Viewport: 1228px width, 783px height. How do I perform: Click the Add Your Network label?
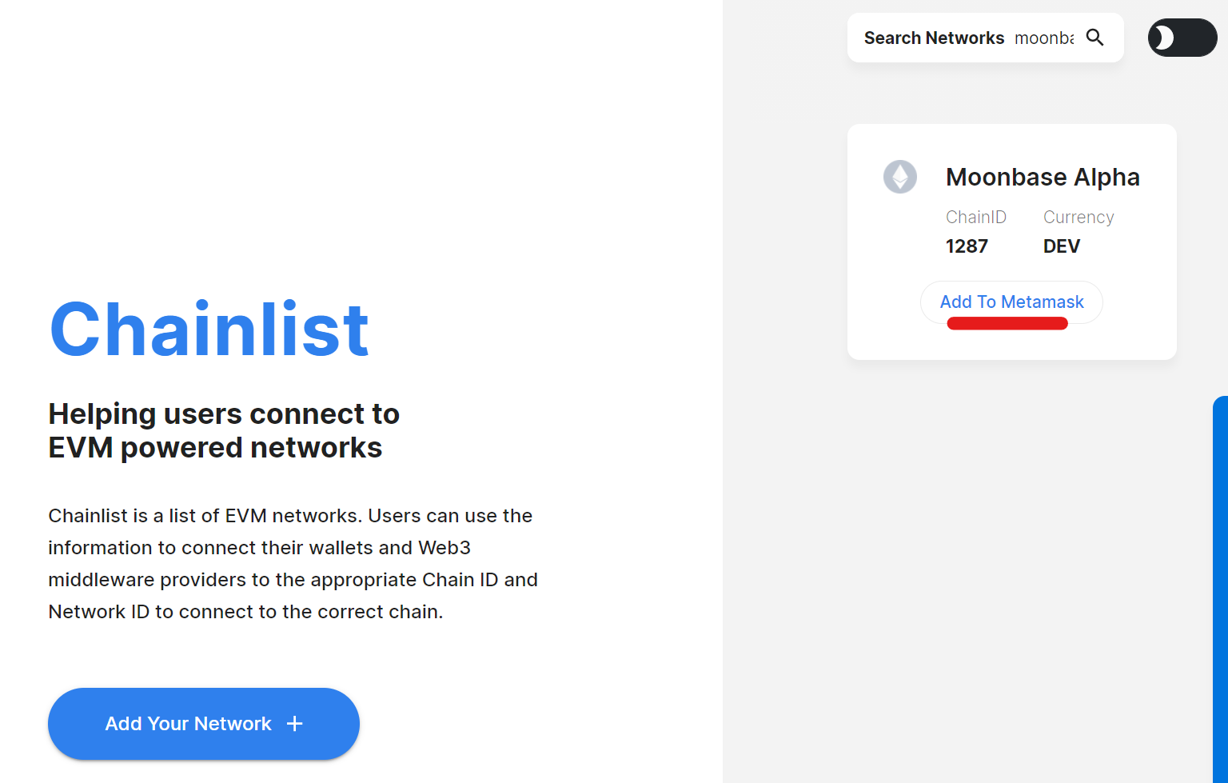188,724
